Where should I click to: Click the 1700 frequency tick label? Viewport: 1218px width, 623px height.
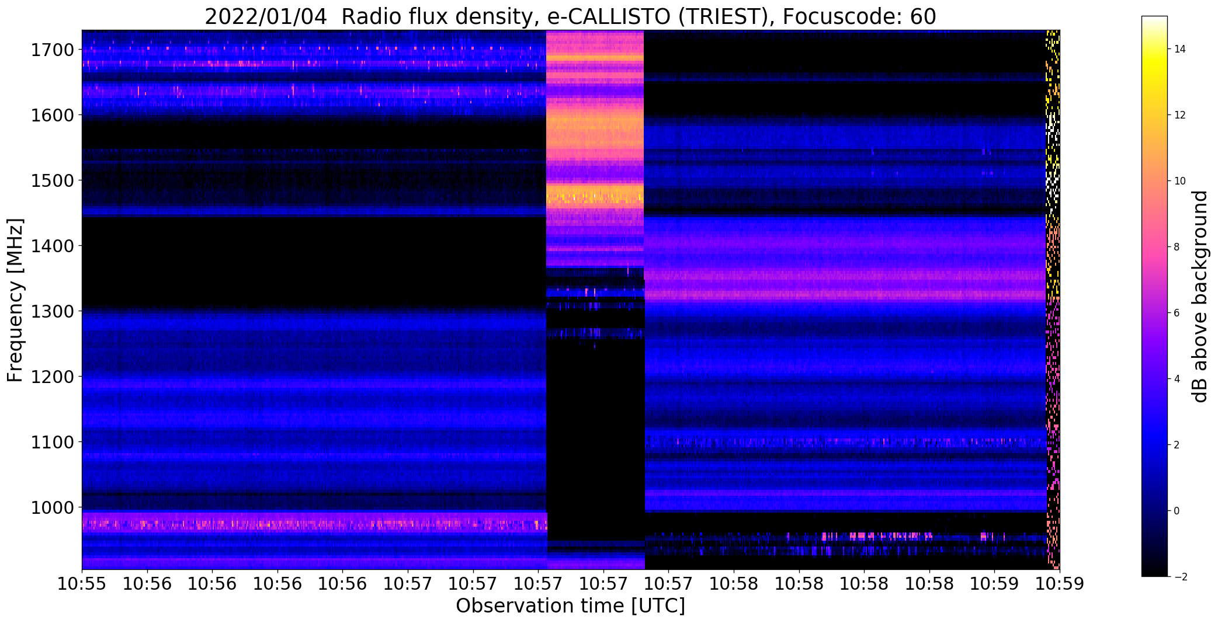pyautogui.click(x=53, y=50)
